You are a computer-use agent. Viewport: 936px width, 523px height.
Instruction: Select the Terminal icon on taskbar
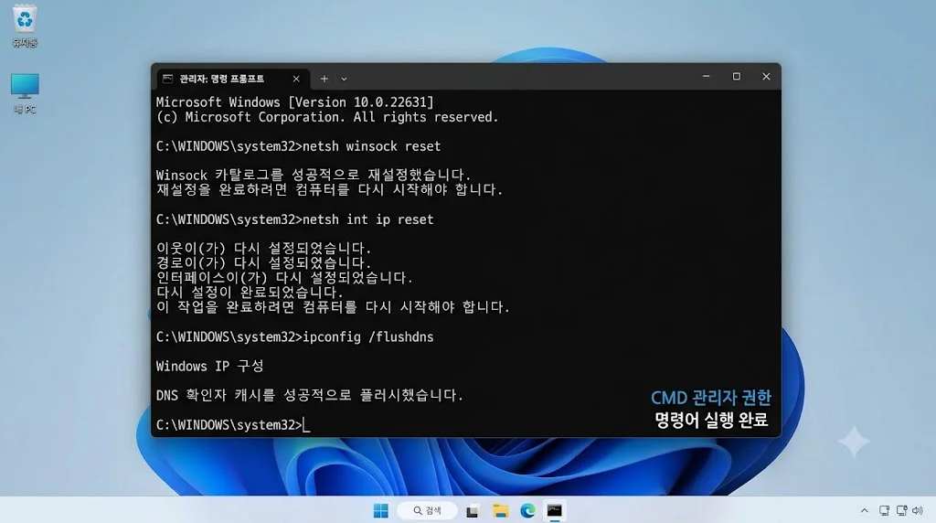(x=555, y=510)
